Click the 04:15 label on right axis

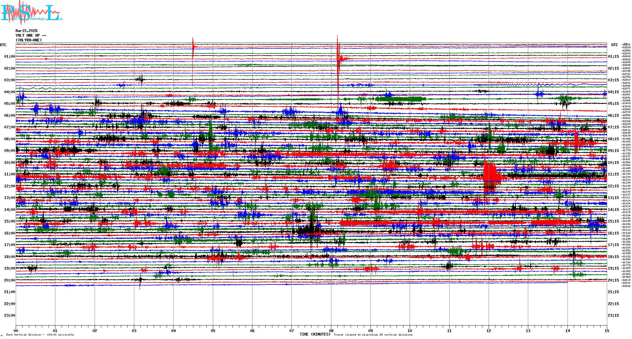[x=613, y=92]
